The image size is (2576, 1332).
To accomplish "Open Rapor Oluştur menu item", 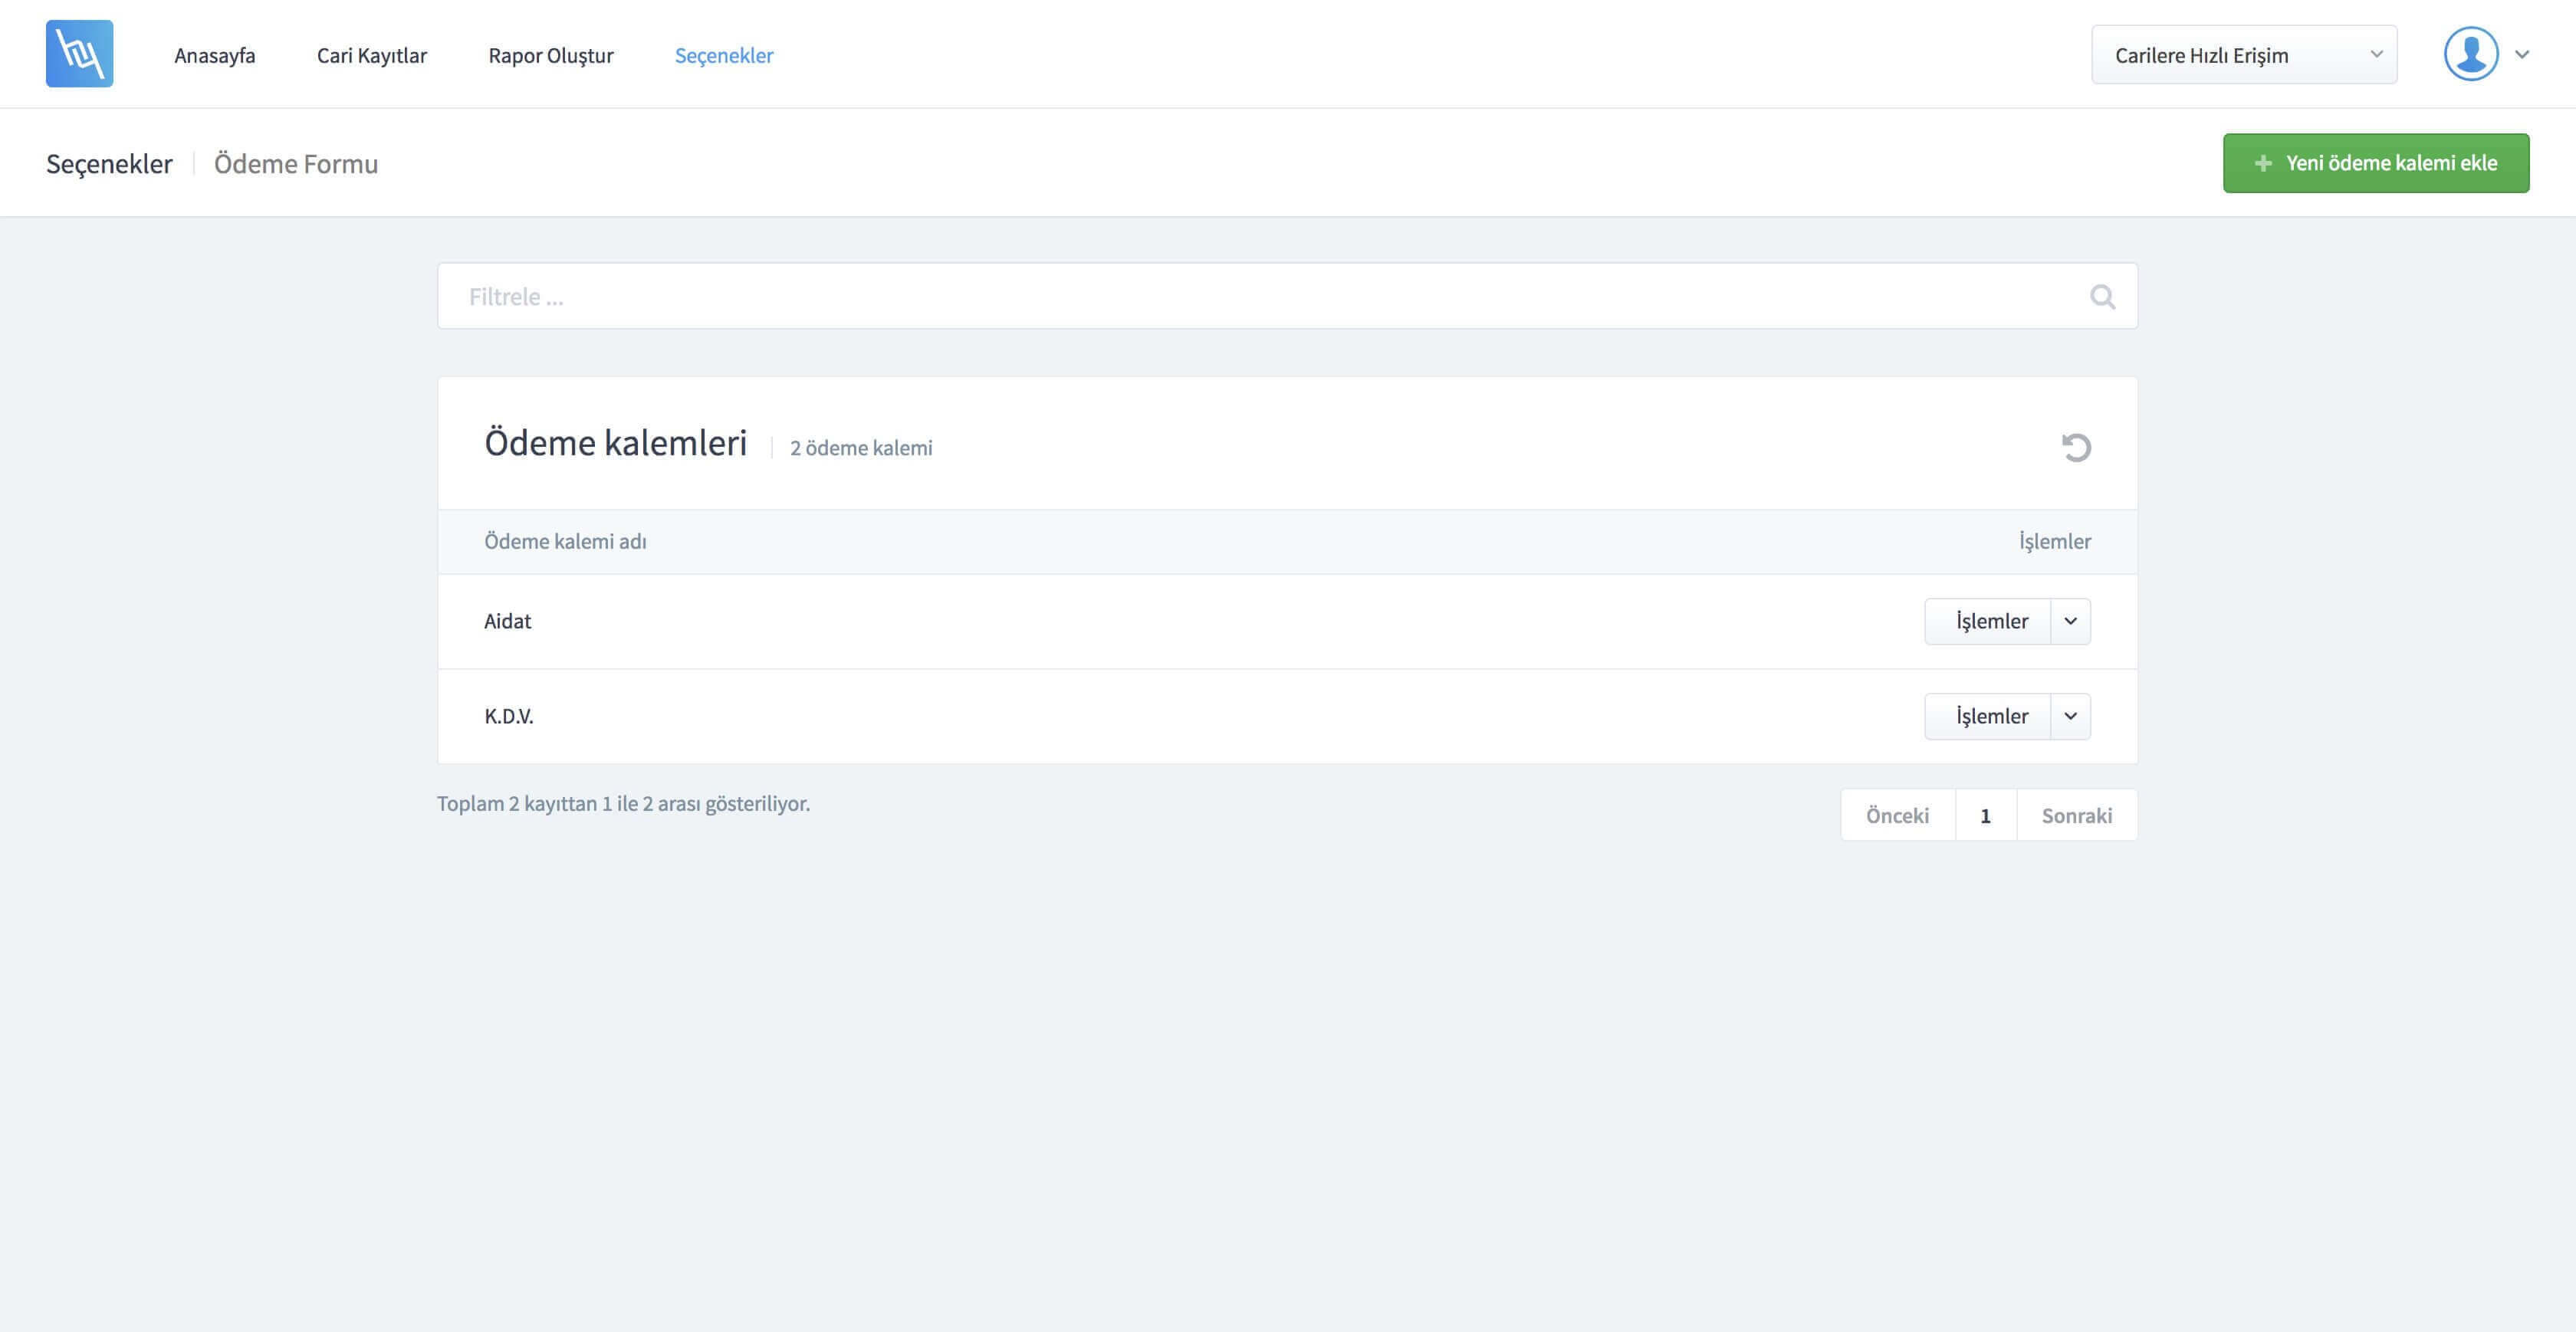I will [550, 55].
